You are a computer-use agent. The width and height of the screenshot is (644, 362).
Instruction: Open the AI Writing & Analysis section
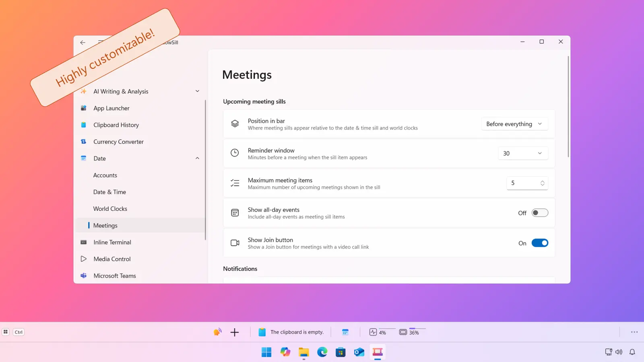(140, 91)
